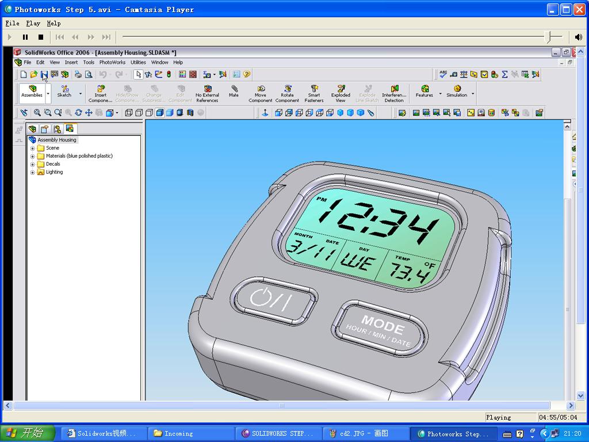Click the Rebuild traffic light icon

point(169,74)
